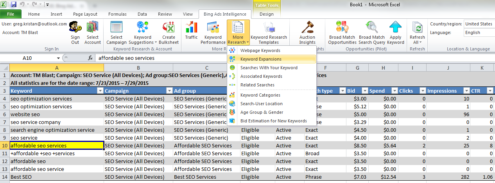Open the Country/region dropdown
Viewport: 495px width, 183px height.
(x=479, y=24)
